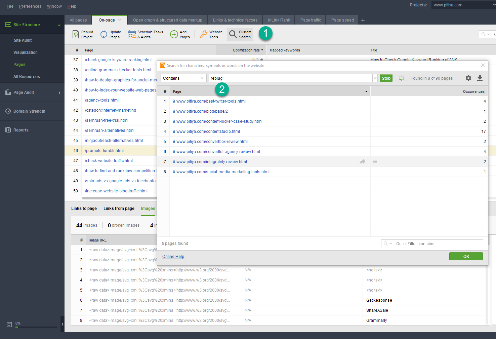Viewport: 496px width, 339px height.
Task: Open the On-page tab dropdown arrow
Action: 120,20
